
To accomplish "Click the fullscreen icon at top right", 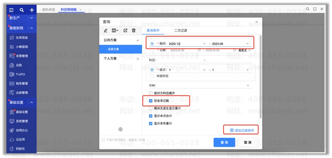I will 315,9.
